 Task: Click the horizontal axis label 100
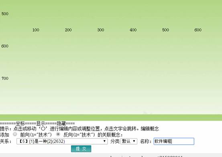[x=36, y=30]
